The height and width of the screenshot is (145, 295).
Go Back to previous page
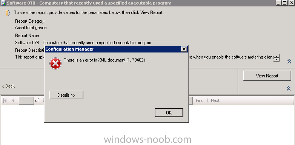[8, 86]
